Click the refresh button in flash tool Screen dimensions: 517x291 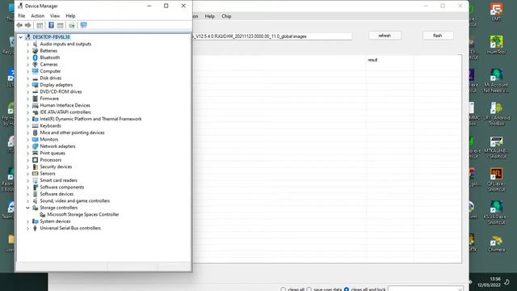(385, 36)
